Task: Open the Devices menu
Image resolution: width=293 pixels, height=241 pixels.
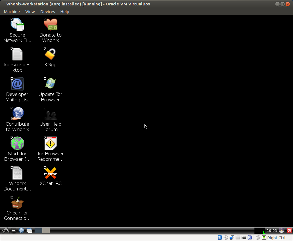Action: [x=47, y=12]
